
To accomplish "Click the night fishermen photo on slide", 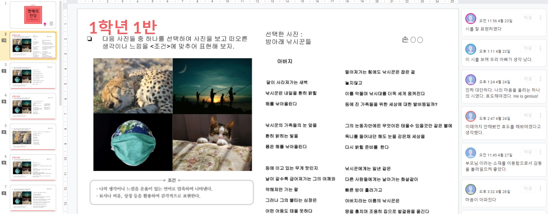I will click(212, 86).
